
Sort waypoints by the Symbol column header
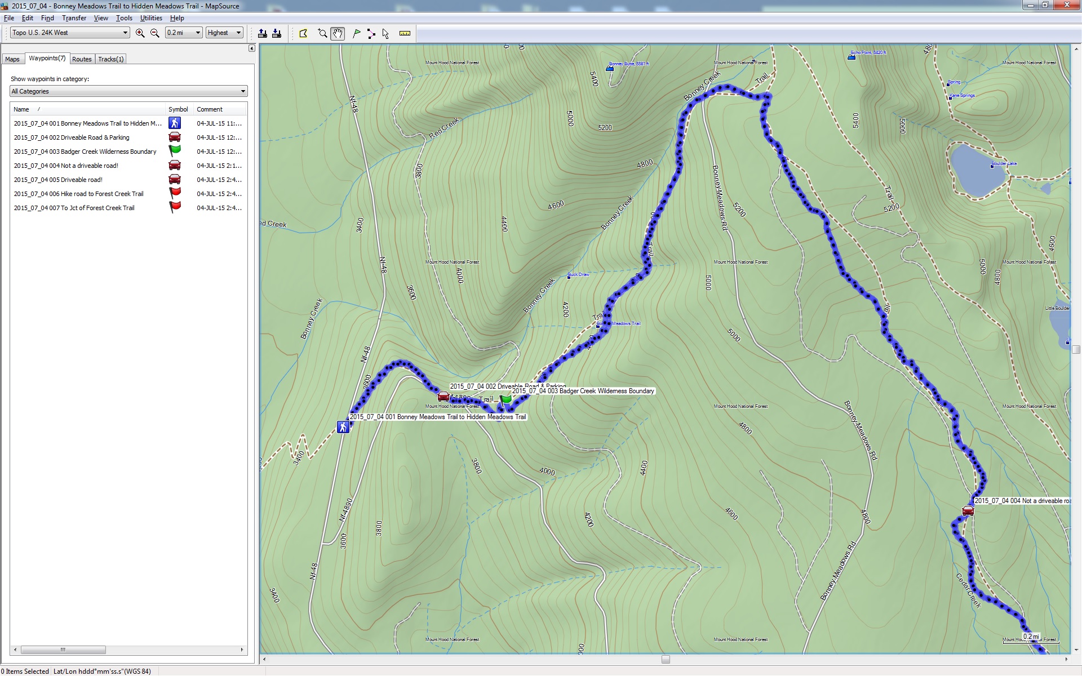coord(179,109)
